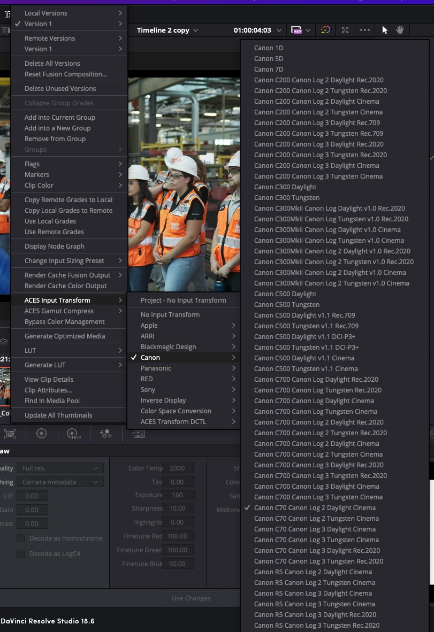
Task: Open the color wheels palette icon
Action: 41,434
